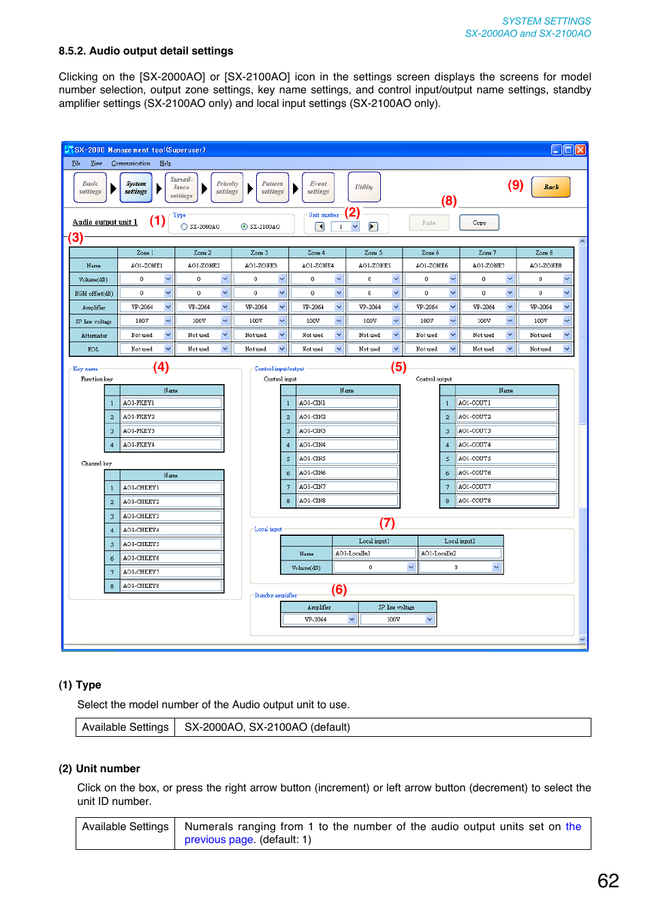Click the AO1-CHKEY1 channel key field
The image size is (650, 920).
point(172,488)
